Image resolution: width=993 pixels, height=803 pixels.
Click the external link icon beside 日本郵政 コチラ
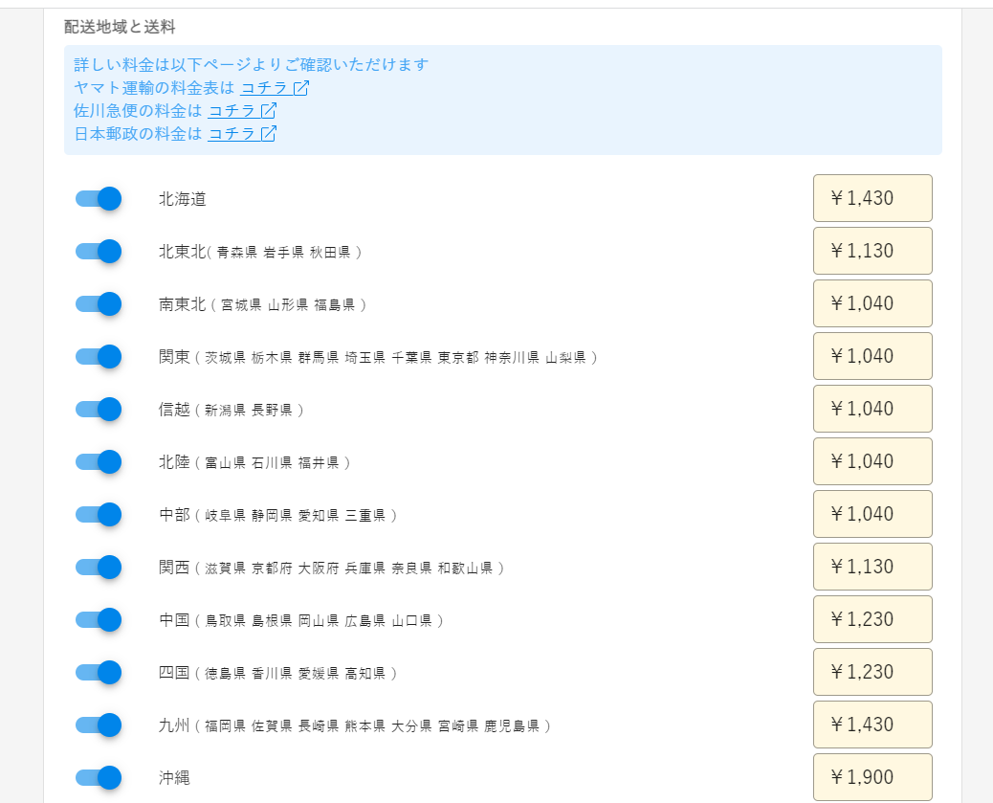coord(268,133)
